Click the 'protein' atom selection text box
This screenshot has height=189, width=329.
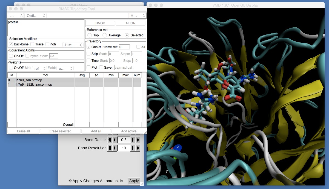(46, 28)
